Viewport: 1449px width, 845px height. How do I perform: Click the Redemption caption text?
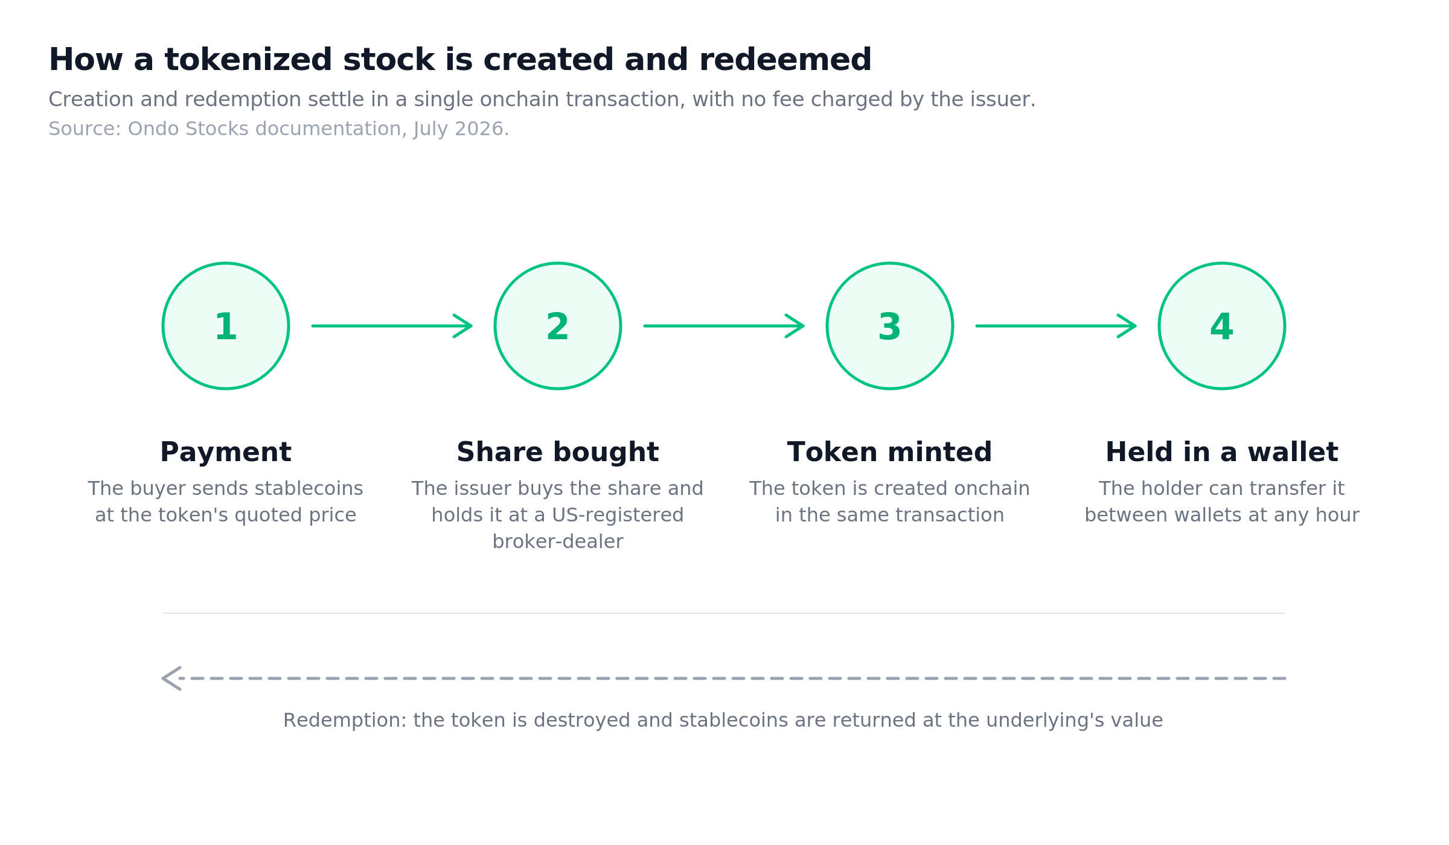[x=723, y=721]
